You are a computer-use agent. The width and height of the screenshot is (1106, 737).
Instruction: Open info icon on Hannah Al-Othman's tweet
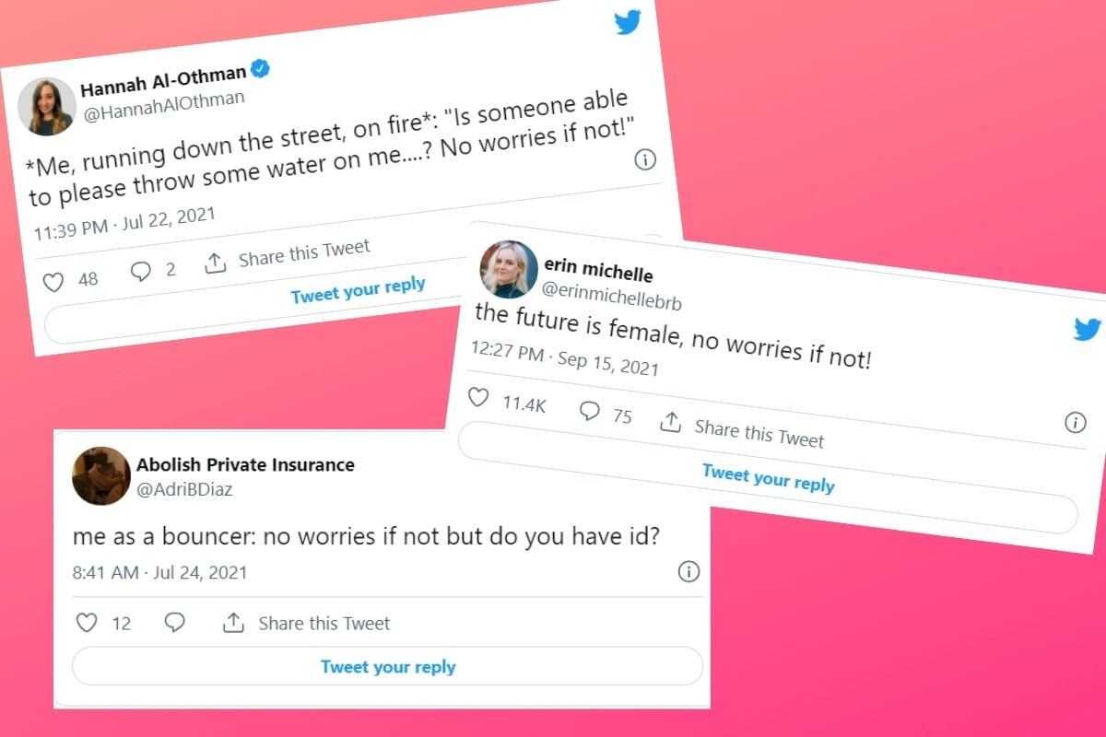pyautogui.click(x=645, y=159)
